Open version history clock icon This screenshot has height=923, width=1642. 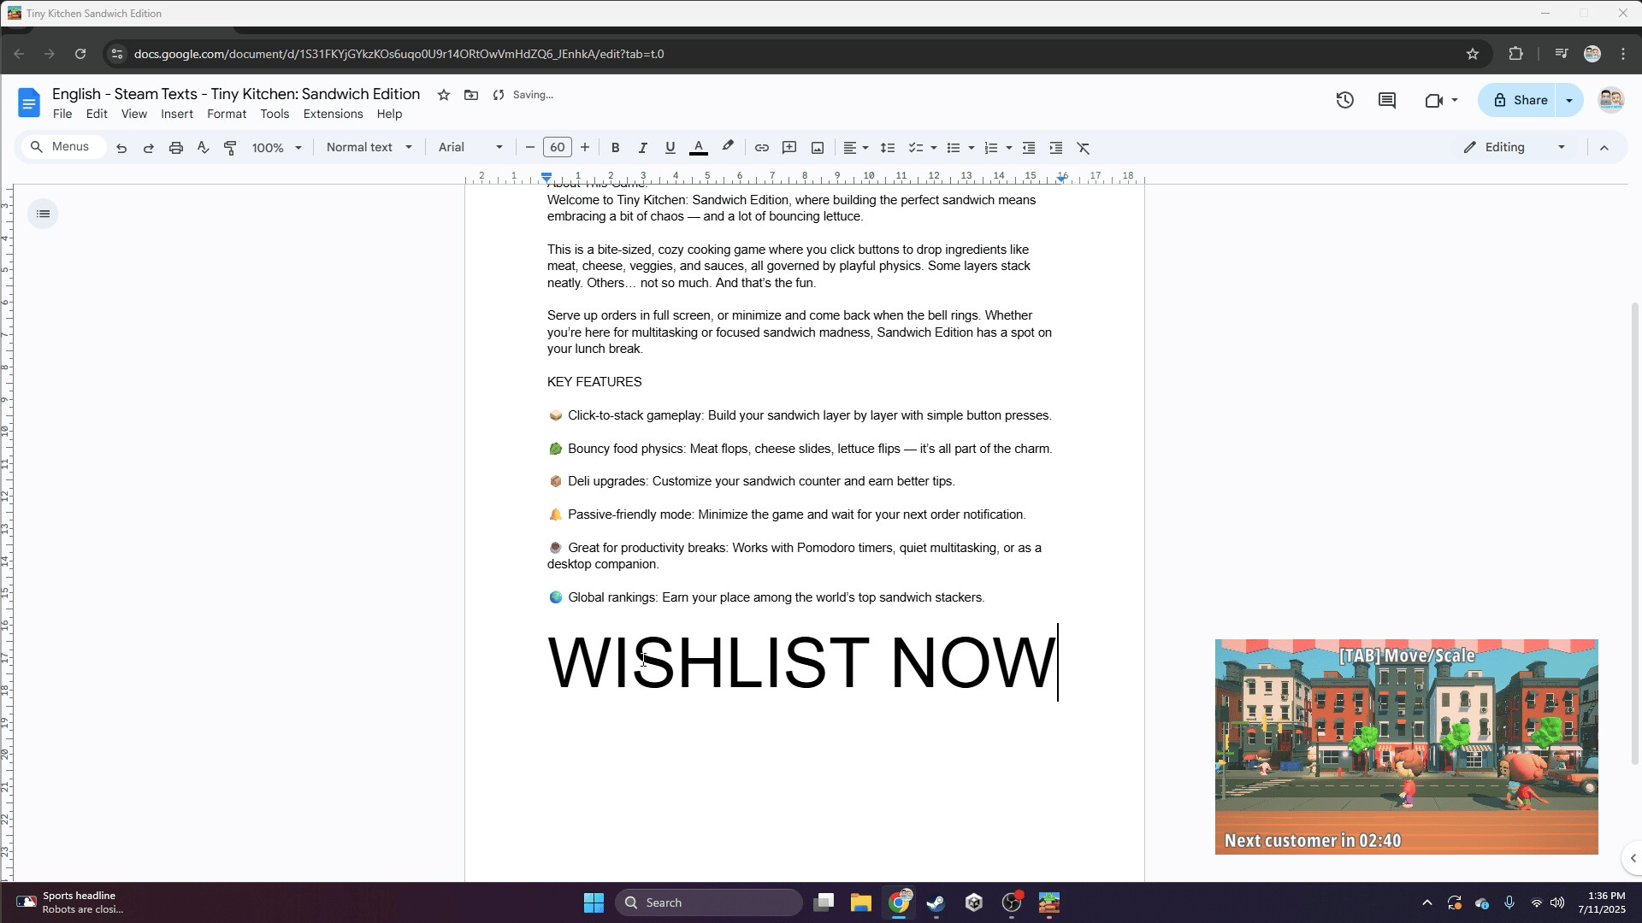(x=1344, y=100)
